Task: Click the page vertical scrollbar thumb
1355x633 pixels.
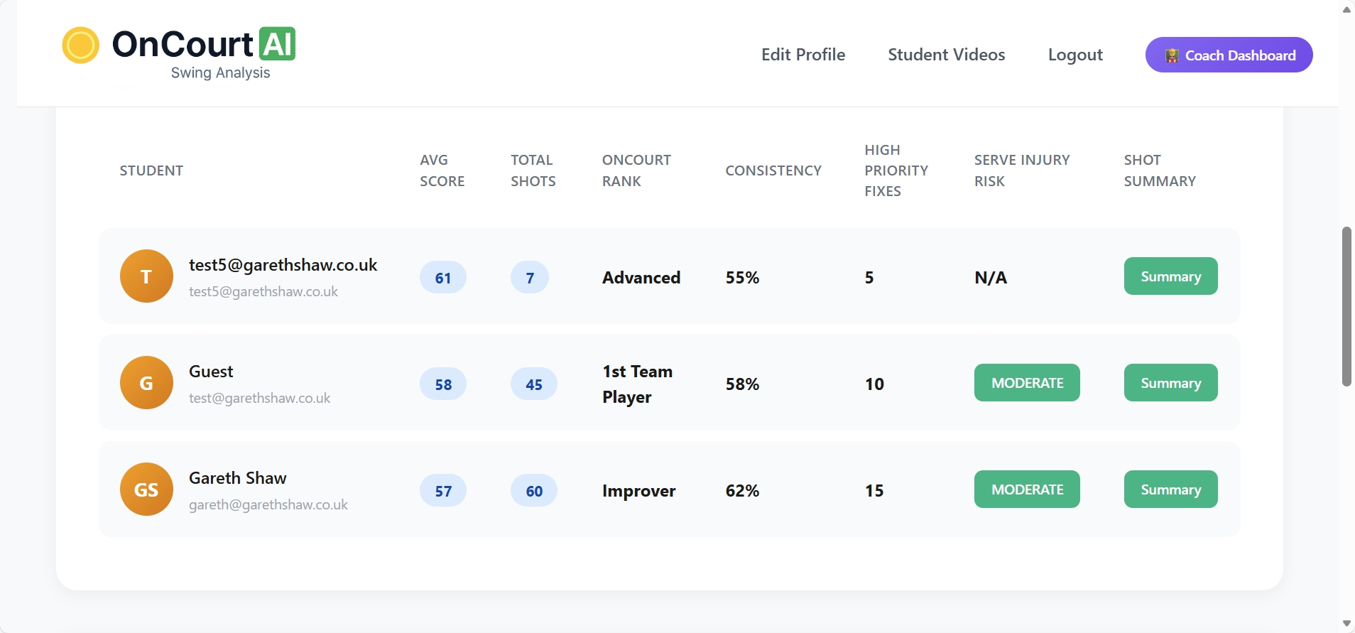Action: pos(1346,306)
